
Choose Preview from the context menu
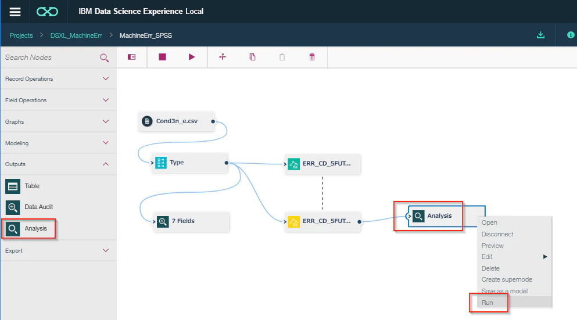514,245
